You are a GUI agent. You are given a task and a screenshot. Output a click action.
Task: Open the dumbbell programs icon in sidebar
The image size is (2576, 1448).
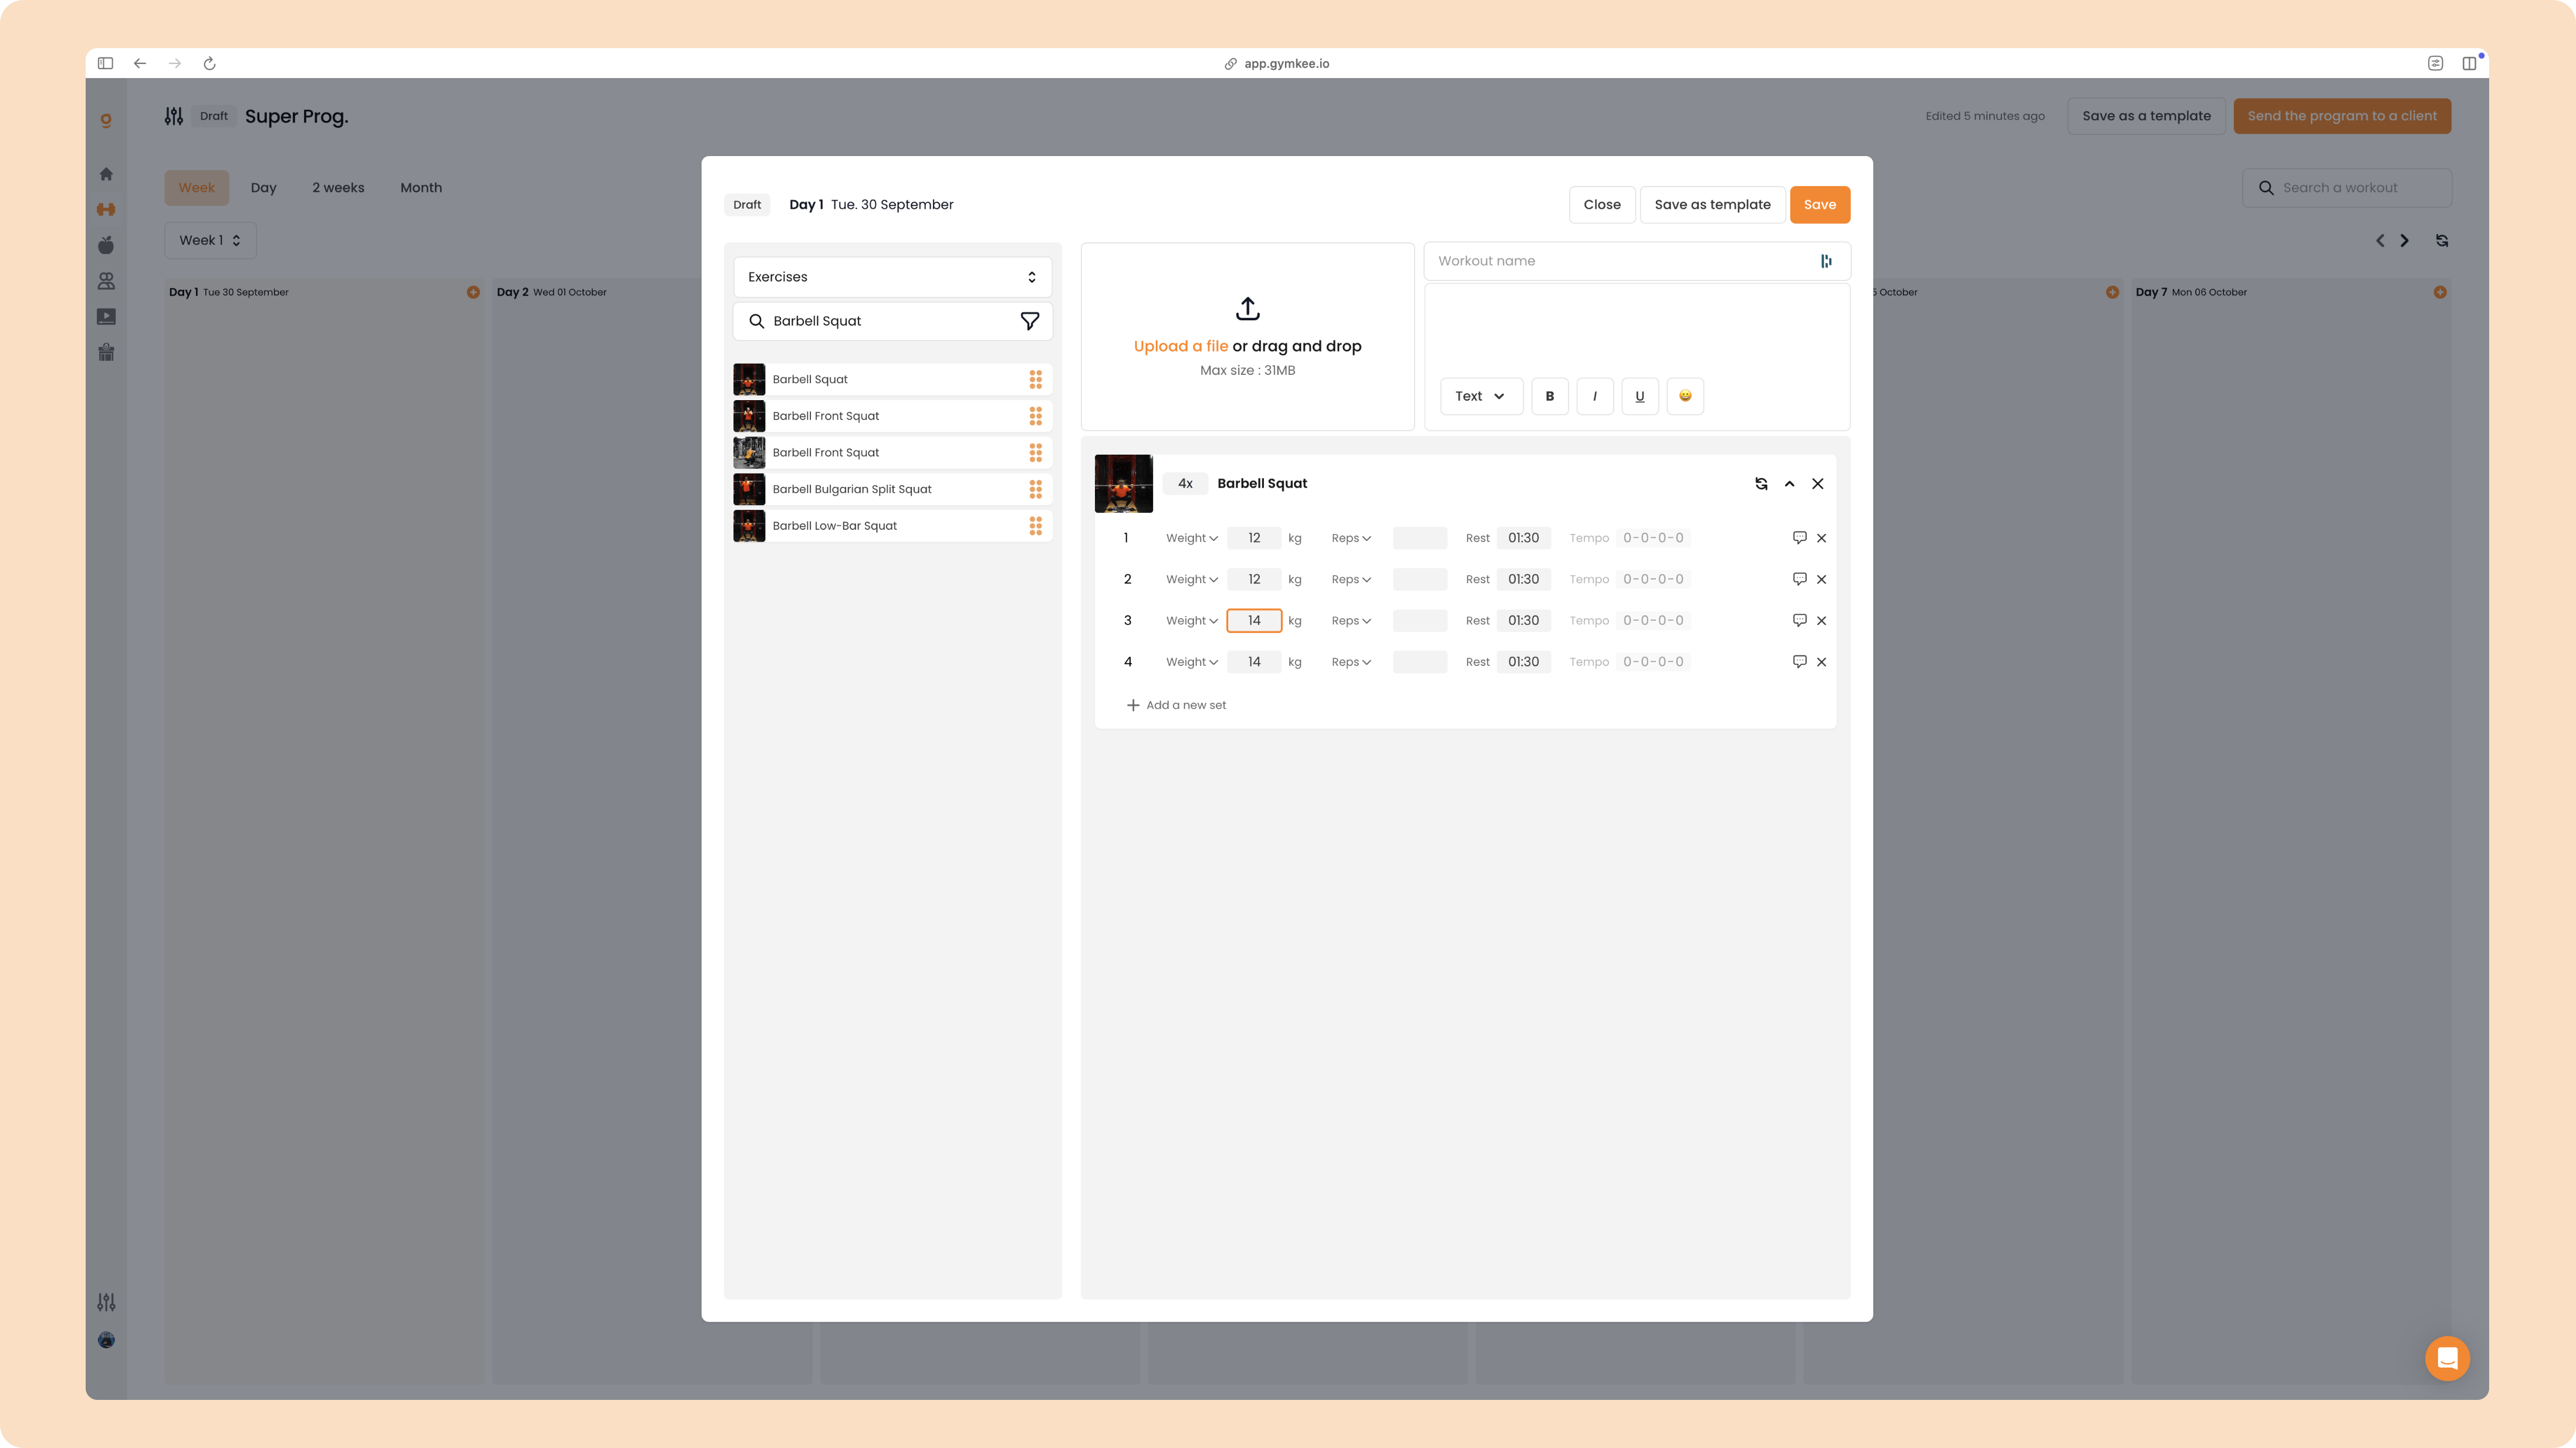click(106, 210)
